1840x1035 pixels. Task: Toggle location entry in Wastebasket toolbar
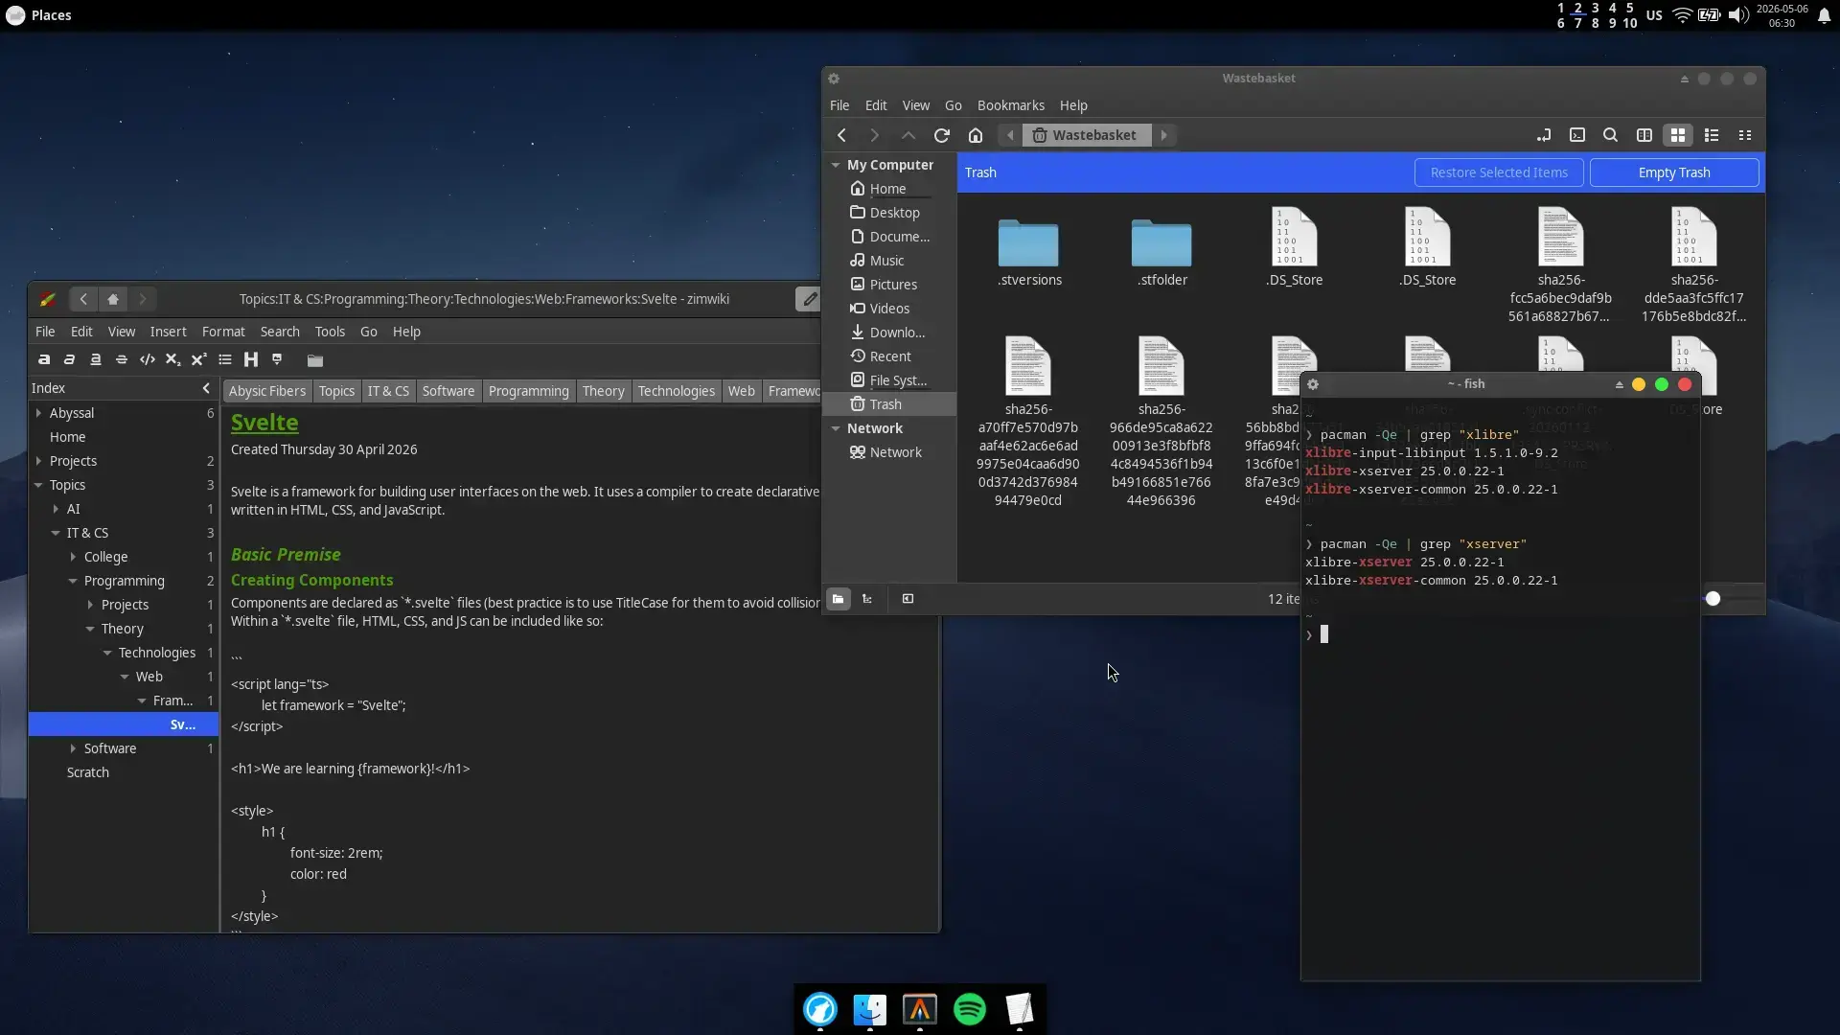click(1543, 135)
